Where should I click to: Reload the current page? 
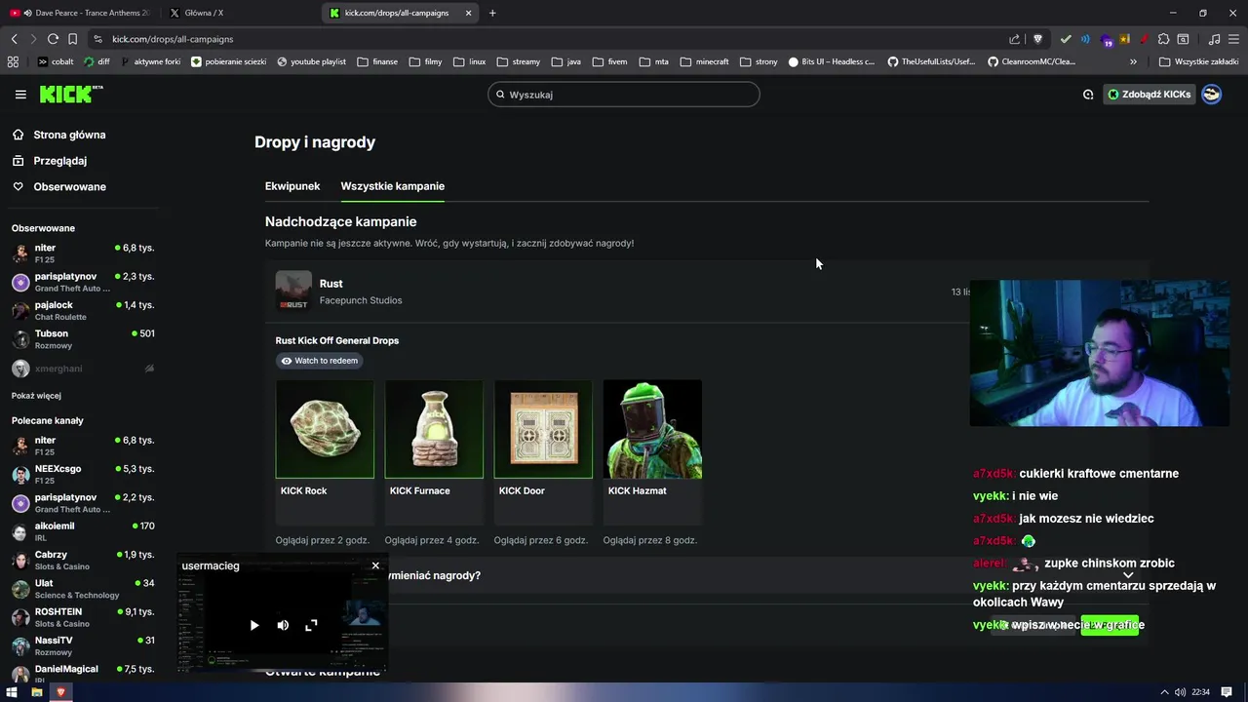coord(53,39)
